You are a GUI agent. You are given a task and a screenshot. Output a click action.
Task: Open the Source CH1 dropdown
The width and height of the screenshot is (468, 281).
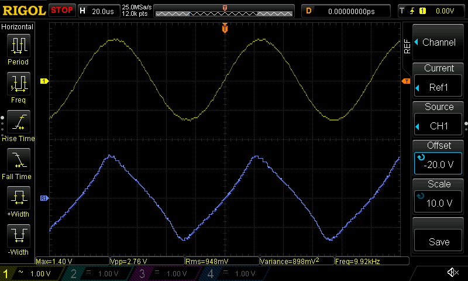coord(439,119)
